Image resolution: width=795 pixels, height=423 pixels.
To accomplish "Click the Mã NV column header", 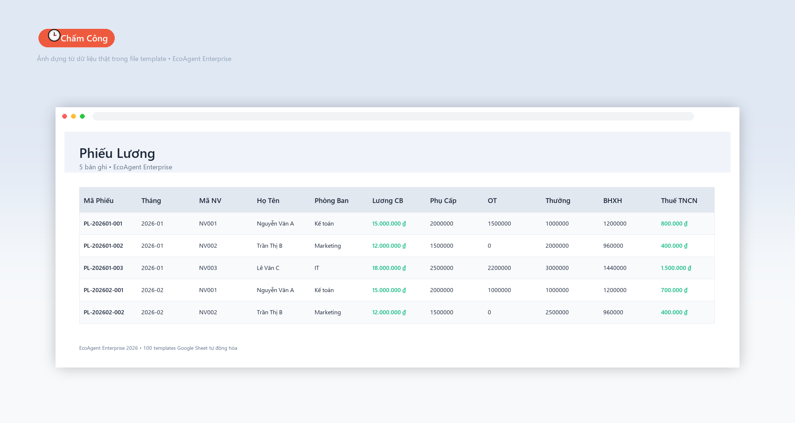I will coord(210,200).
